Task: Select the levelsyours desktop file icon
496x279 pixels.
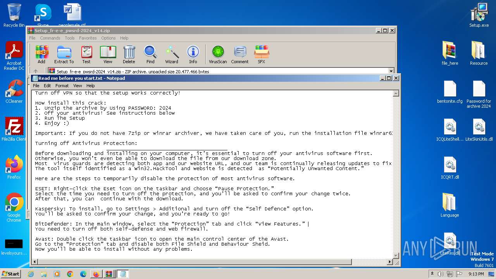Action: click(x=14, y=247)
